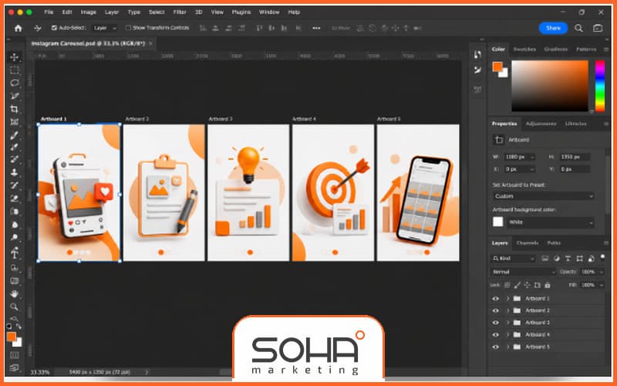Filter layers by shape layer icon
The height and width of the screenshot is (386, 617).
pos(579,259)
